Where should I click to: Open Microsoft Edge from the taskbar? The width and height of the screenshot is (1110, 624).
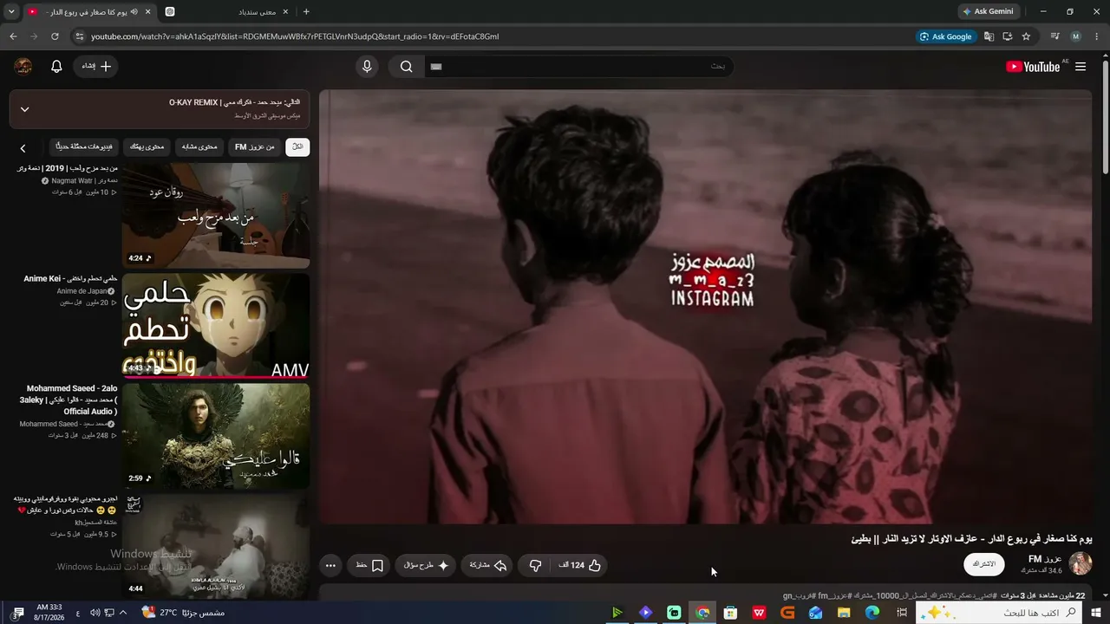tap(872, 613)
